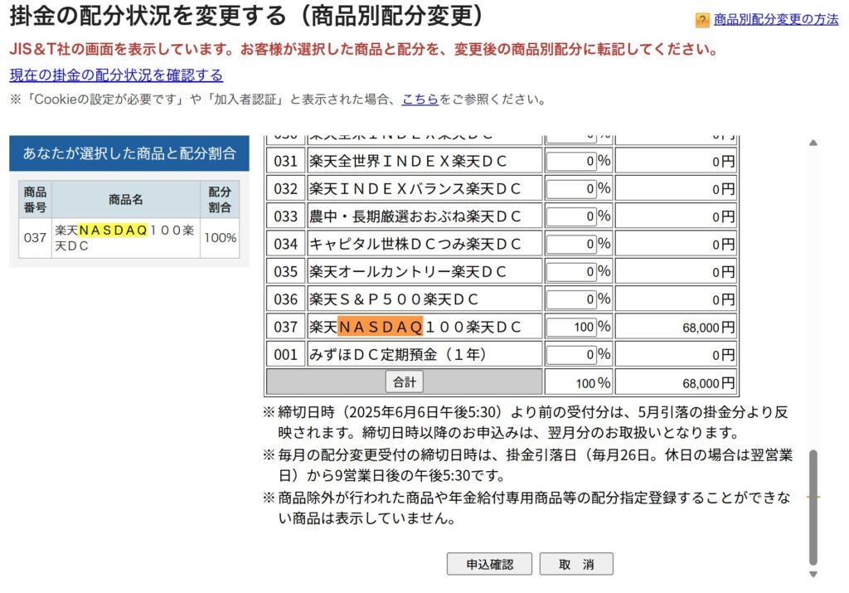This screenshot has height=593, width=849.
Task: Click the scrollbar up arrow
Action: [x=813, y=143]
